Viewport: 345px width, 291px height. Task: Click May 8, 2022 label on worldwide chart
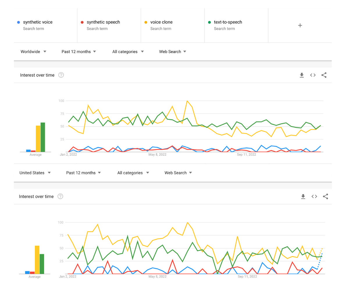(x=157, y=155)
